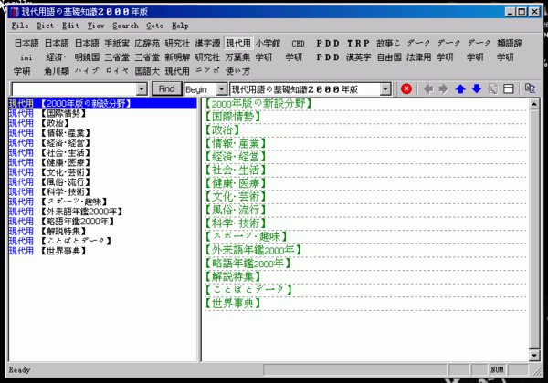
Task: Open green 【文化・芸術】 link in content pane
Action: click(235, 196)
